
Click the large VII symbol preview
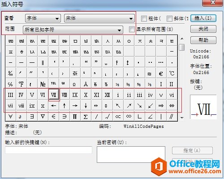(203, 107)
